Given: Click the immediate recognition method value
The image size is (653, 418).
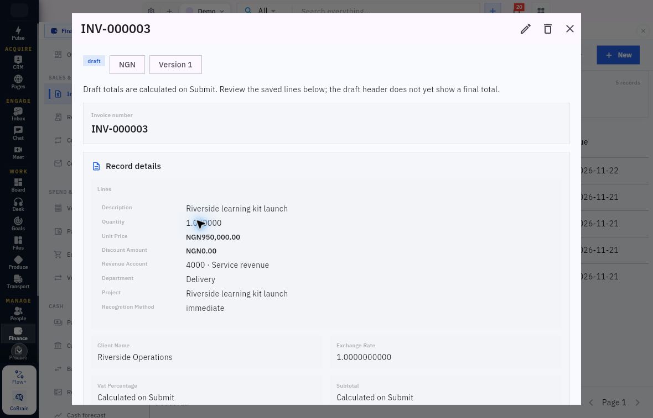Looking at the screenshot, I should click(205, 308).
